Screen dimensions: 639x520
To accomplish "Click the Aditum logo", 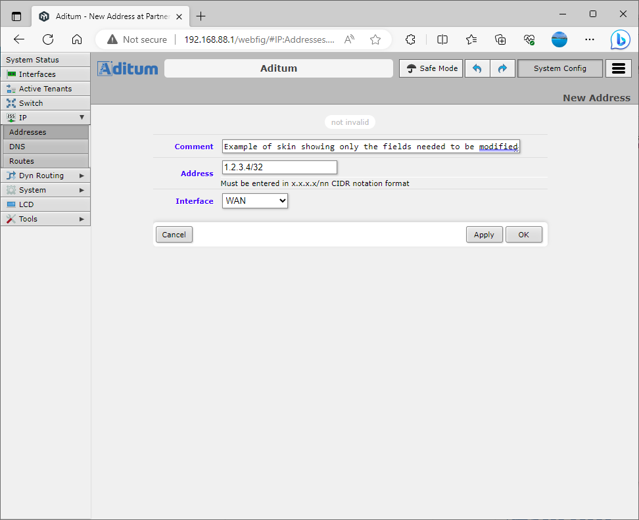I will pos(127,68).
